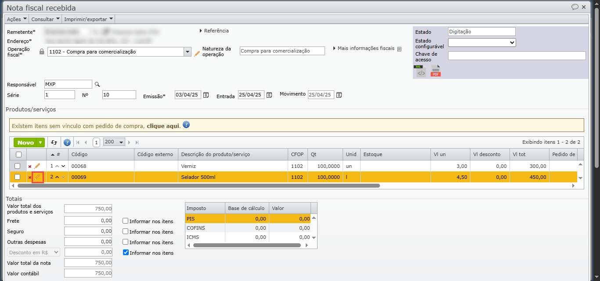The height and width of the screenshot is (281, 600).
Task: Edit Operação fiscal with pencil icon
Action: (x=197, y=53)
